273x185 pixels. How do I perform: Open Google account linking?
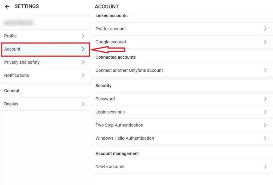[x=182, y=42]
